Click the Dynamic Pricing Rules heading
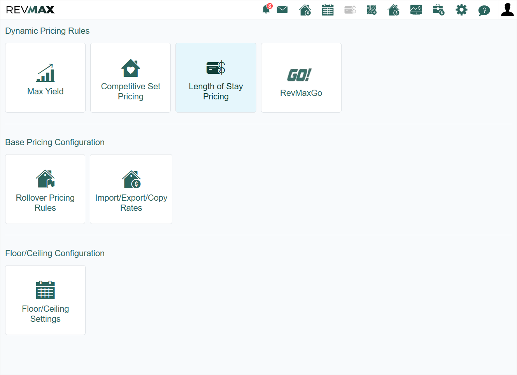The width and height of the screenshot is (517, 375). 47,31
